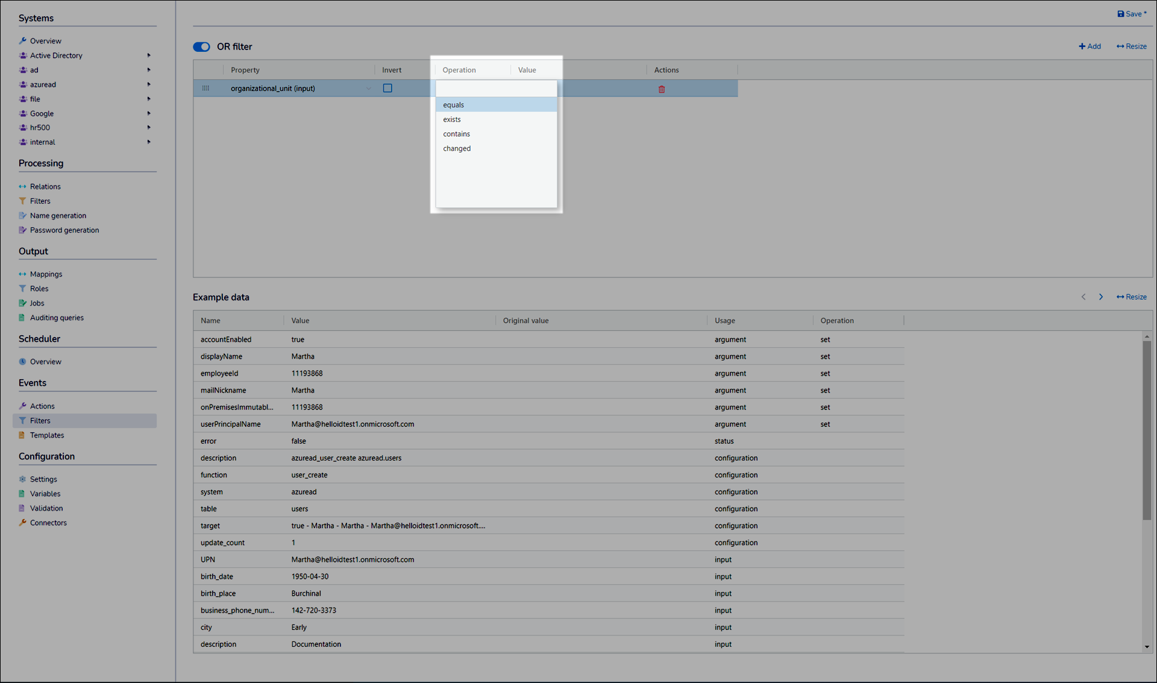This screenshot has width=1157, height=683.
Task: Click the drag handle on filter row
Action: point(205,89)
